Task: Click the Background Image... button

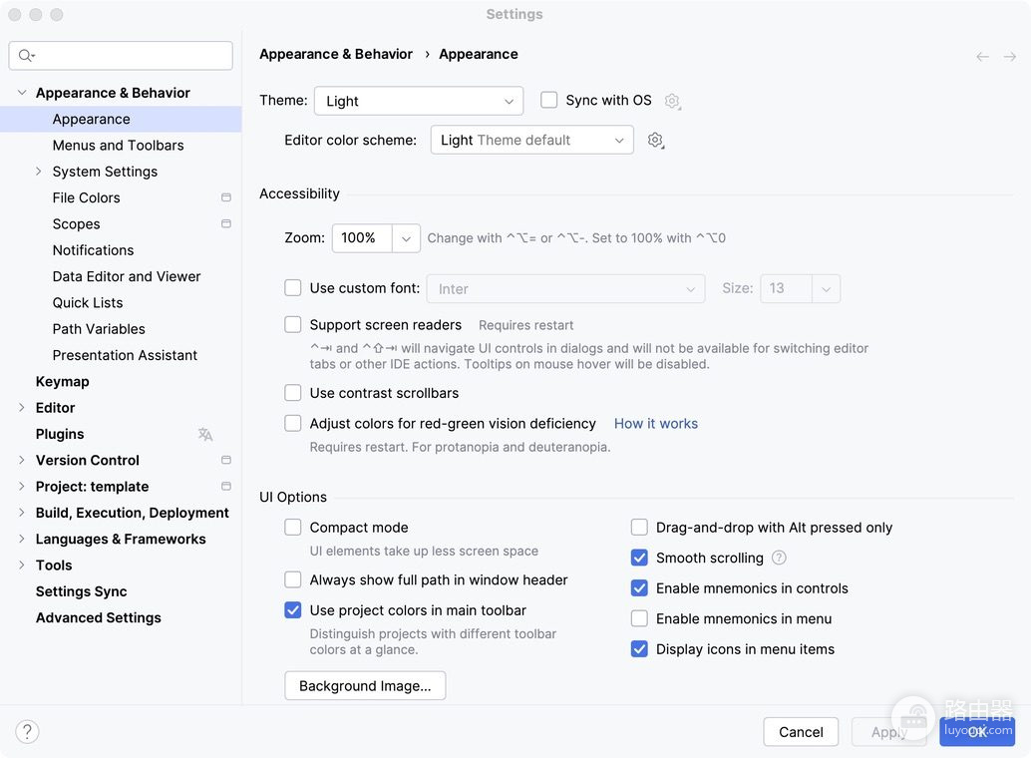Action: click(365, 685)
